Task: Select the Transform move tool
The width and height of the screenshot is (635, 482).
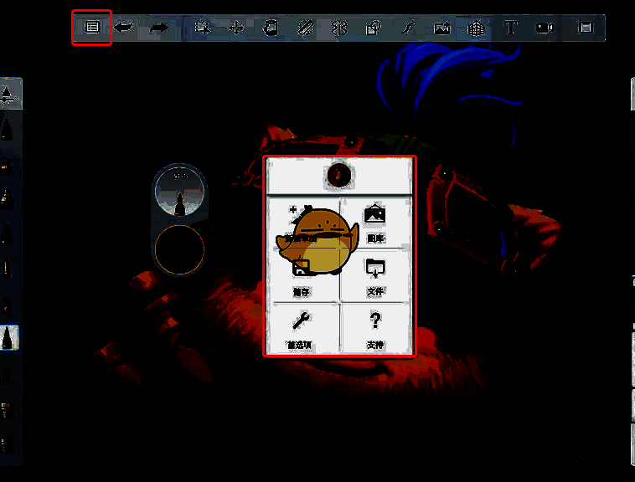Action: [x=236, y=28]
